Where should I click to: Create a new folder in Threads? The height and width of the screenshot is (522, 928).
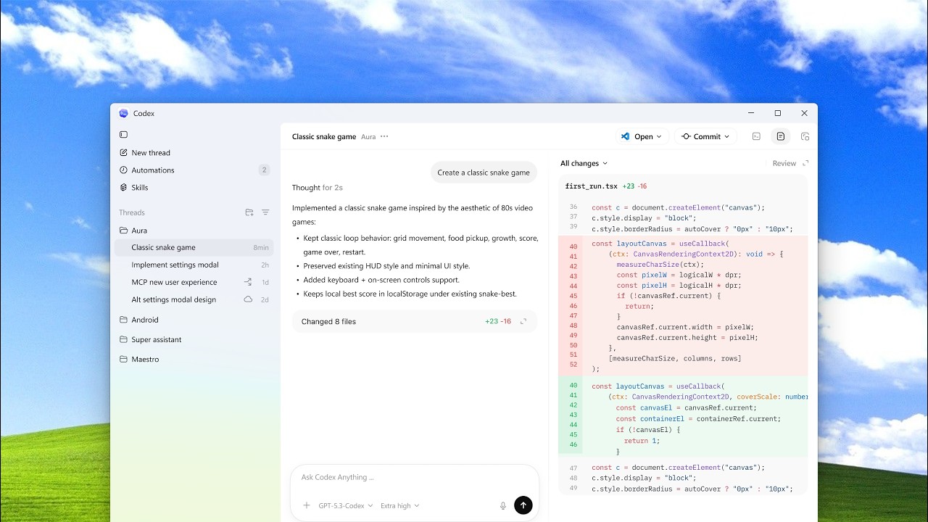[x=249, y=212]
